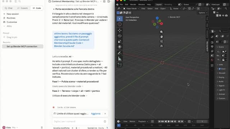The image size is (230, 129).
Task: Switch to the Cowork tab in Claude
Action: pos(22,8)
